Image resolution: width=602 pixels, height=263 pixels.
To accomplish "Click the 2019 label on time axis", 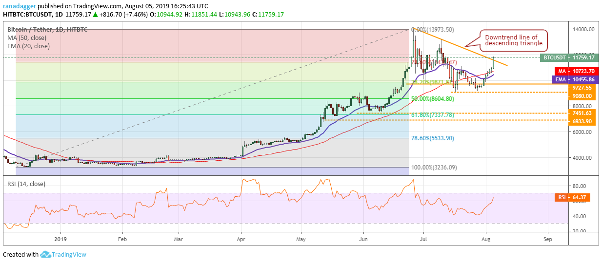I will pos(60,240).
